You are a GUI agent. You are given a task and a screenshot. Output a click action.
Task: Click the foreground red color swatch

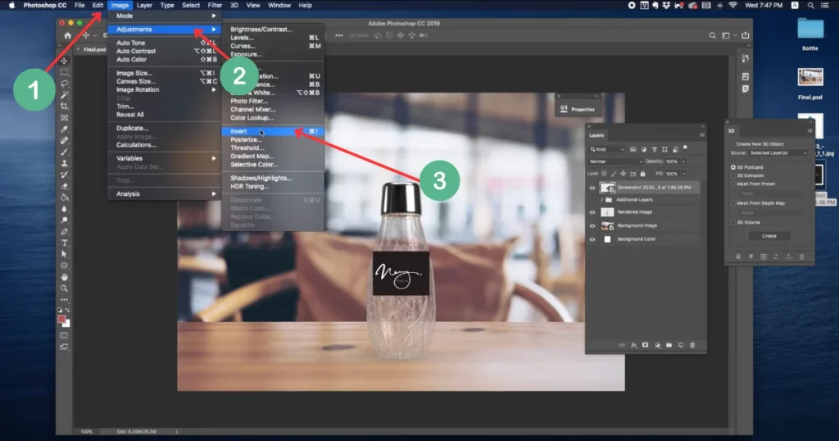coord(61,319)
